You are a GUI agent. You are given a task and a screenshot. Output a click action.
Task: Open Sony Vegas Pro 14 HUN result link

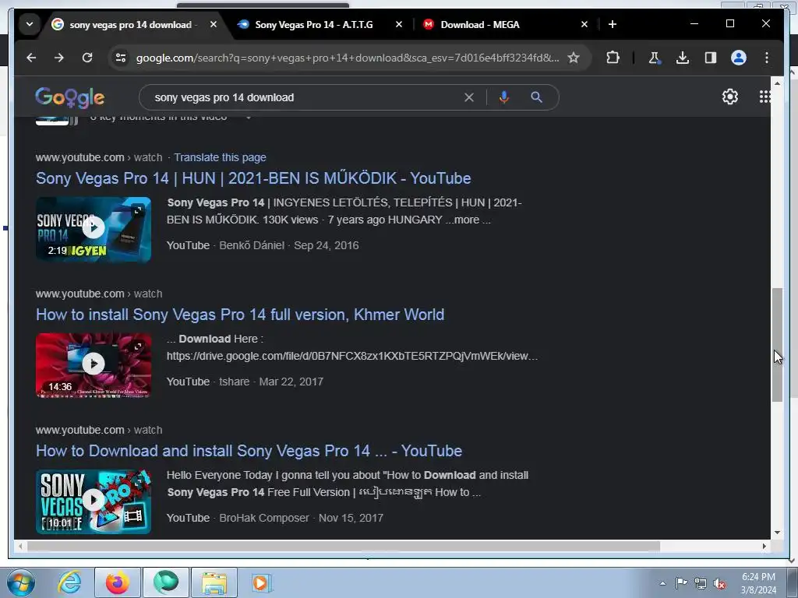[253, 178]
